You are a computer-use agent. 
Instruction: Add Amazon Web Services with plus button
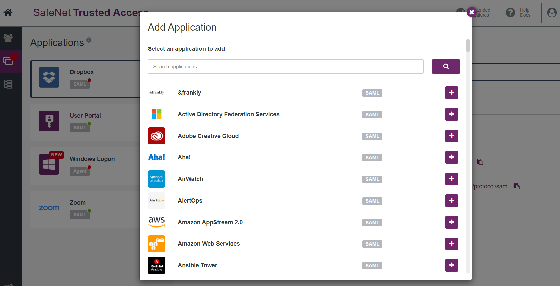point(451,244)
